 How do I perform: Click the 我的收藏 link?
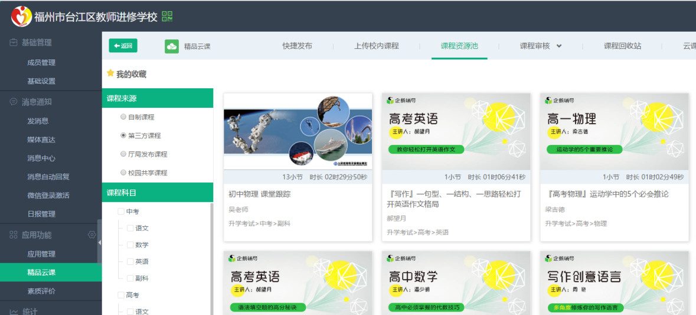[x=132, y=74]
